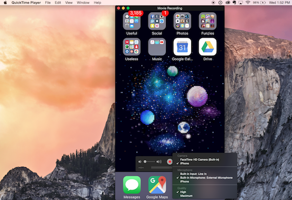Viewport: 292px width, 200px height.
Task: Zoom Movie Recording window with green button
Action: point(128,8)
